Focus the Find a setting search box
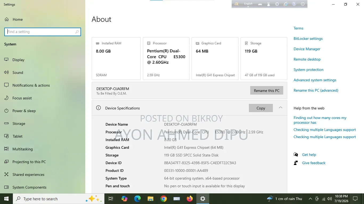364x204 pixels. 43,32
